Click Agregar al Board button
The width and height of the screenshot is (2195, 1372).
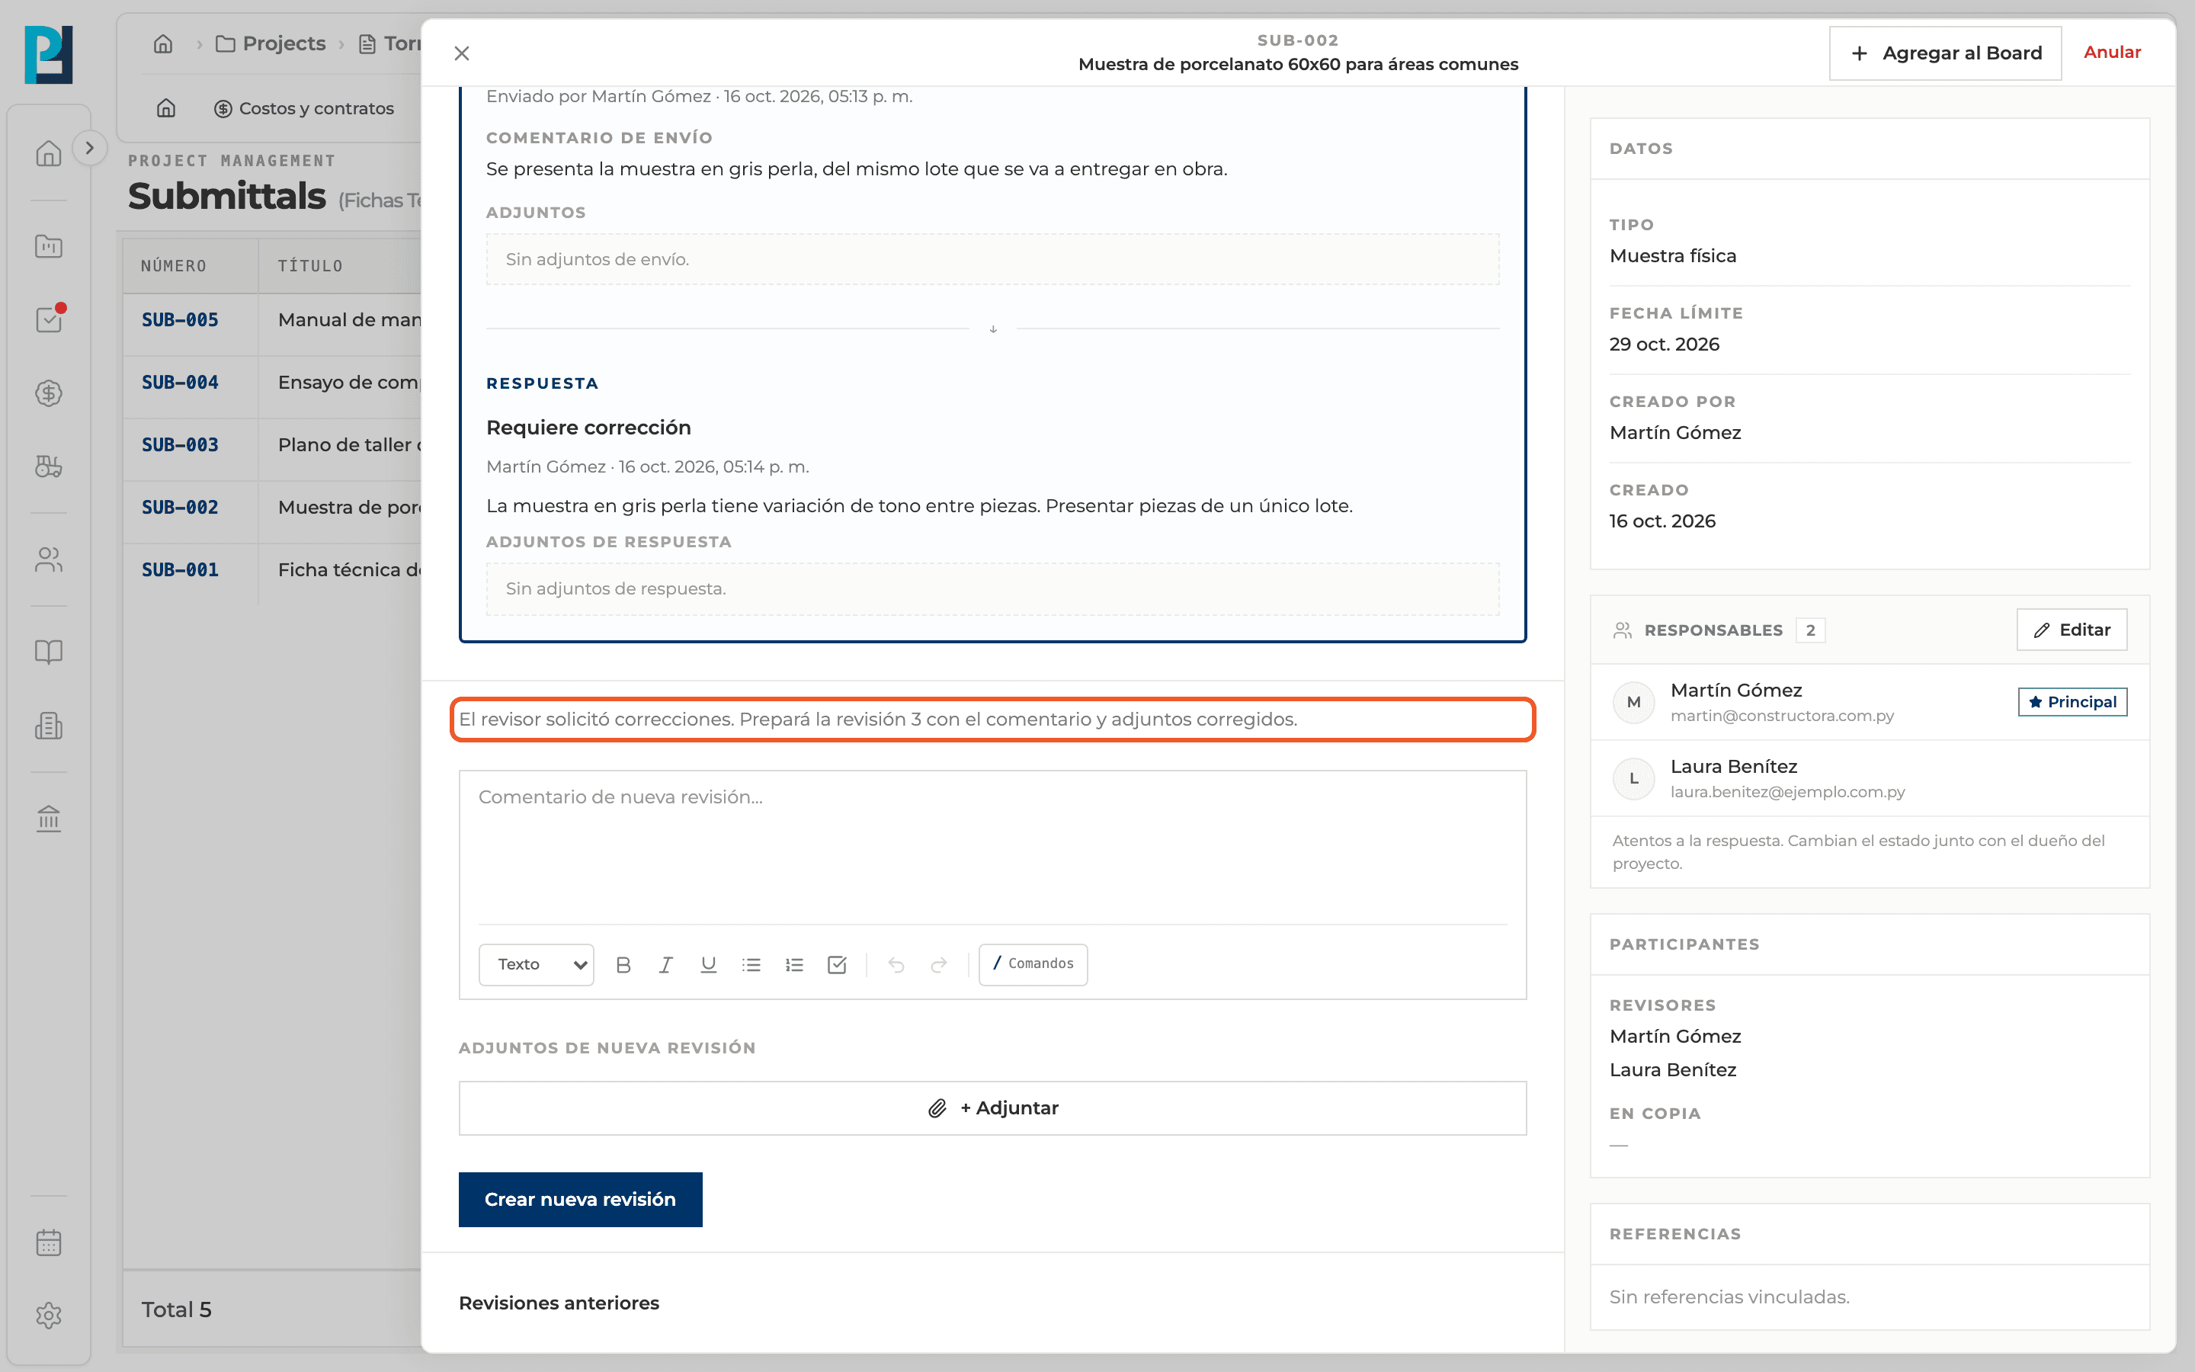click(x=1945, y=53)
